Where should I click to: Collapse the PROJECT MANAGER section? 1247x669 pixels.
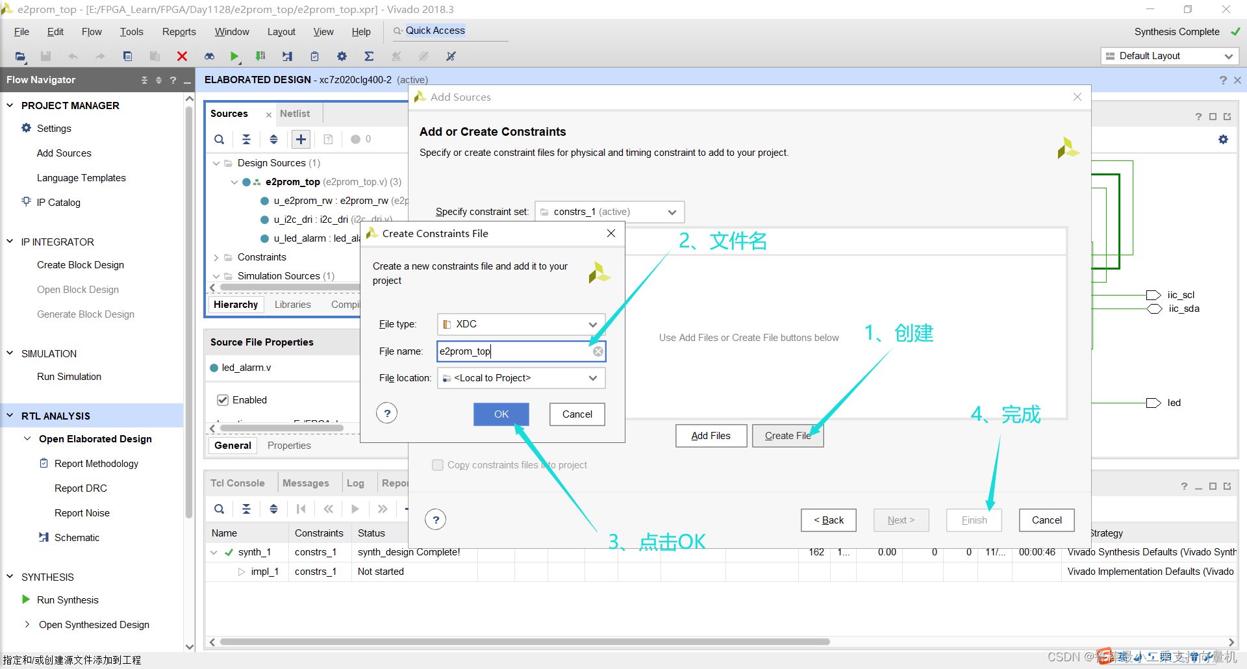point(10,105)
